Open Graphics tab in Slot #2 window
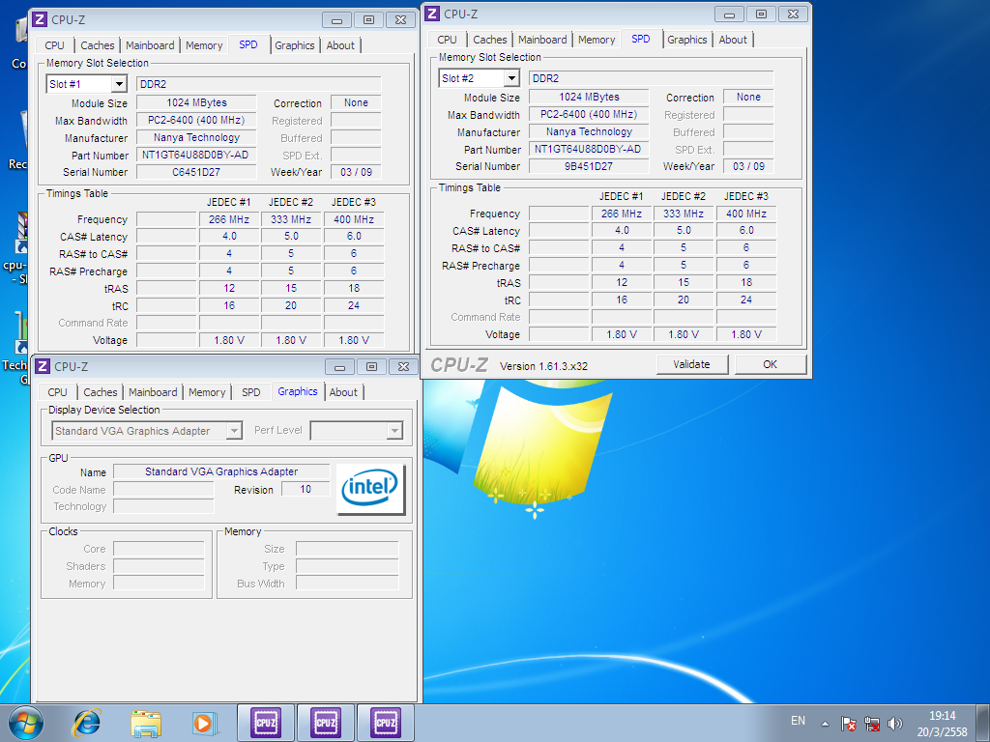 coord(687,40)
